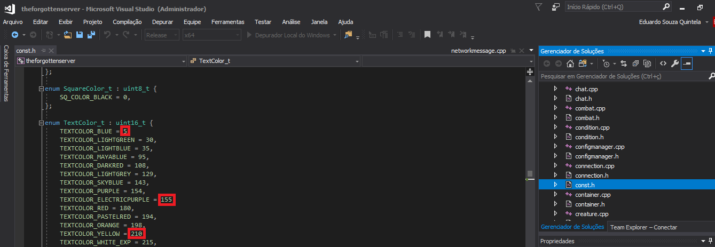Click the send feedback icon
Image resolution: width=715 pixels, height=247 pixels.
pos(556,7)
